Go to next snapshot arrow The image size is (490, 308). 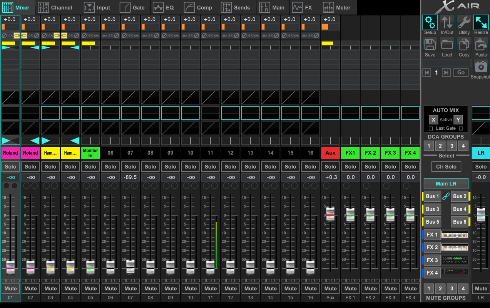(x=446, y=72)
